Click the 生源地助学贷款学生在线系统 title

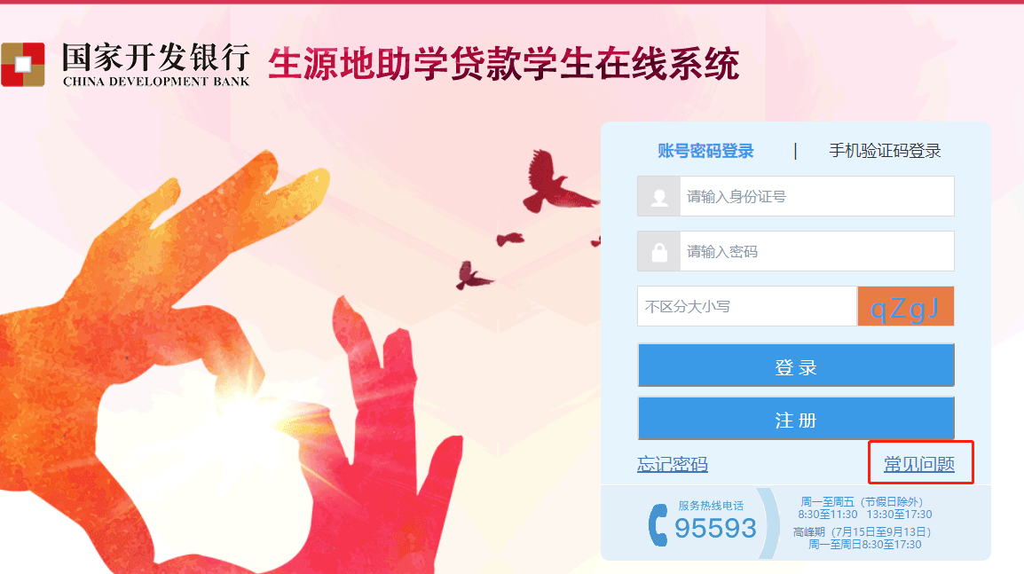[x=503, y=64]
